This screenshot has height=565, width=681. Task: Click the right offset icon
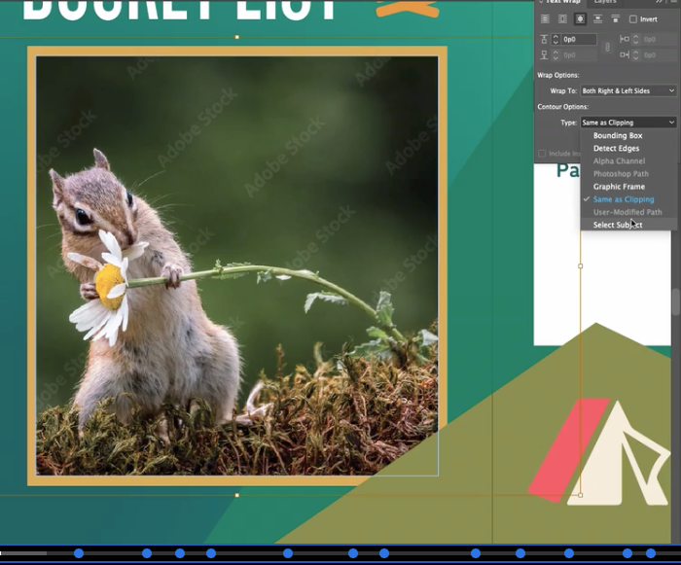(625, 55)
